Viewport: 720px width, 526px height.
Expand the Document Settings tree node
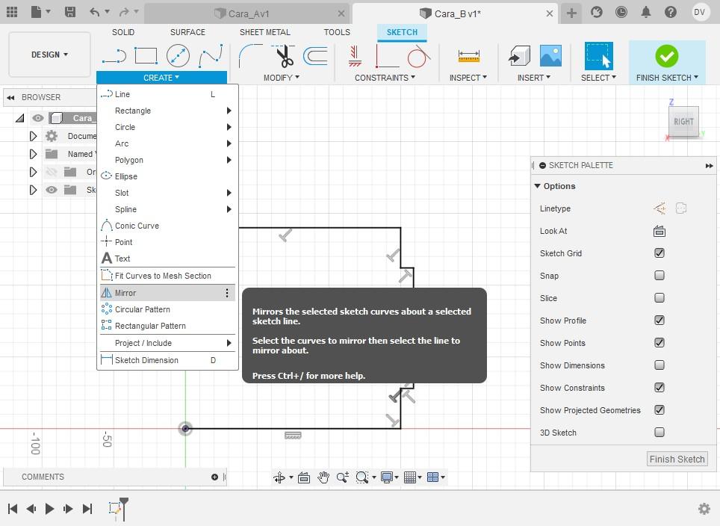[x=33, y=136]
